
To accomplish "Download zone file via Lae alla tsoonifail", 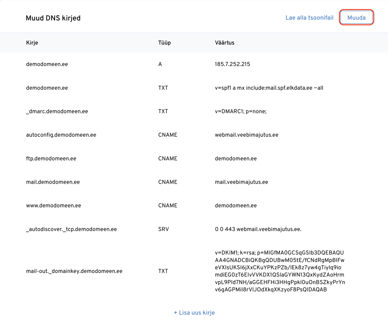I will coord(309,18).
